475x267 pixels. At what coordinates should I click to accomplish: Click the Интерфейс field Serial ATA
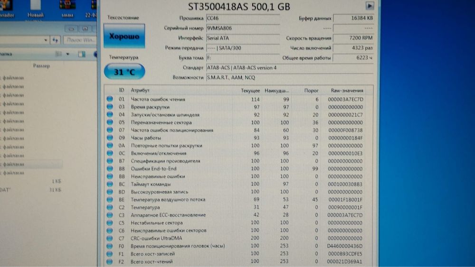(x=243, y=38)
